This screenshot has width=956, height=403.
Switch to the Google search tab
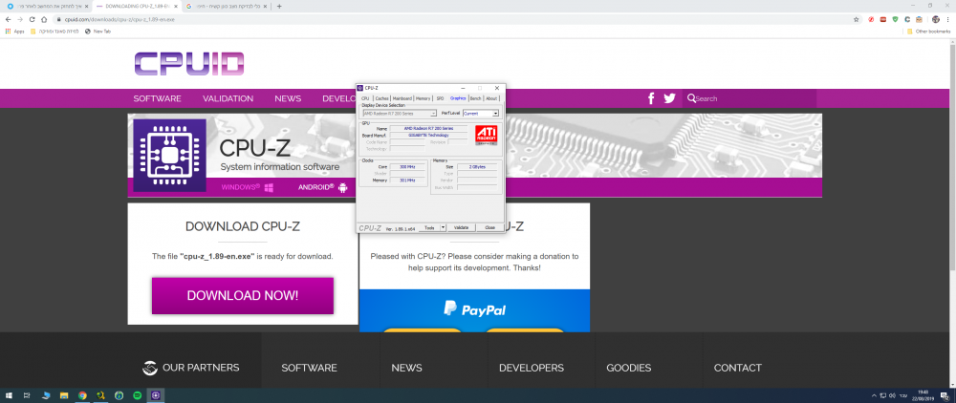[226, 6]
